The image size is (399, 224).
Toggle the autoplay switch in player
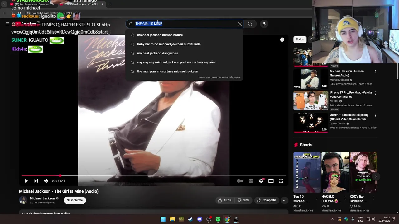240,181
